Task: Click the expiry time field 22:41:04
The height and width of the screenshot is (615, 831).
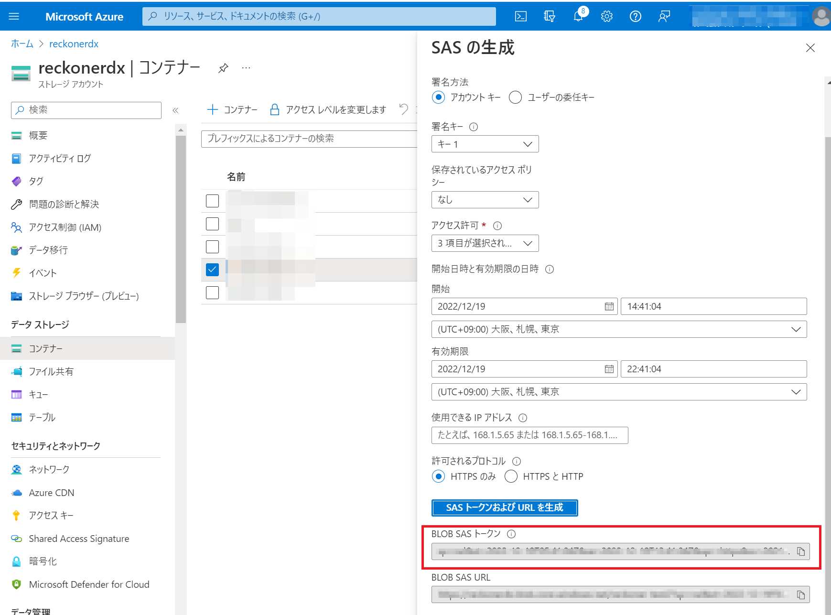Action: pos(714,369)
